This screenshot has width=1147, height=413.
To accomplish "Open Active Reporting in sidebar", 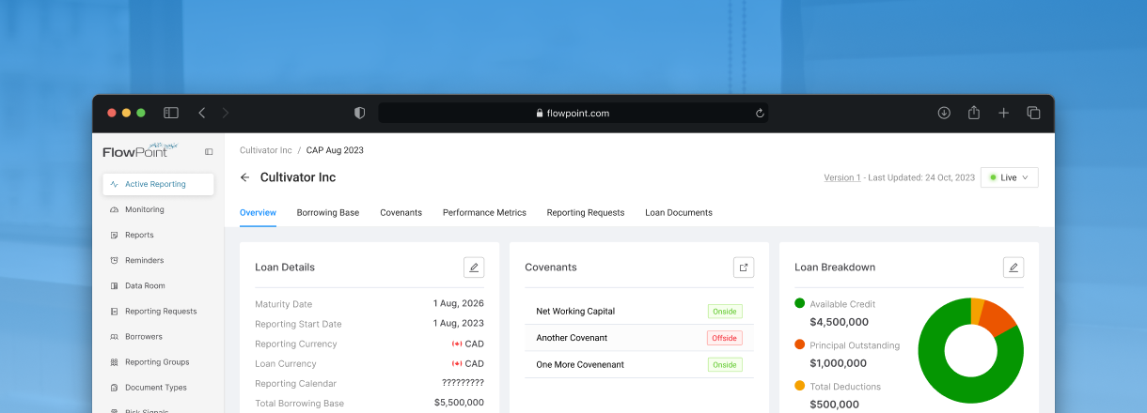I will [x=158, y=184].
